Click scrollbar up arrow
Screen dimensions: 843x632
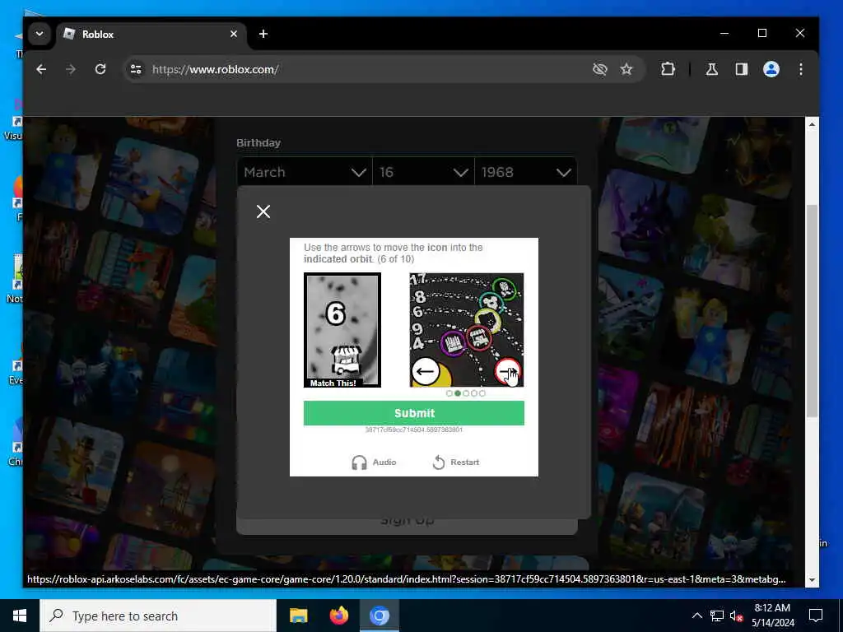[x=812, y=124]
